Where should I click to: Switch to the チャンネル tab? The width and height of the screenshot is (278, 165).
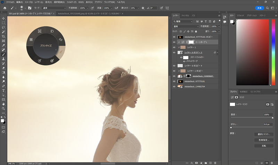click(x=185, y=16)
